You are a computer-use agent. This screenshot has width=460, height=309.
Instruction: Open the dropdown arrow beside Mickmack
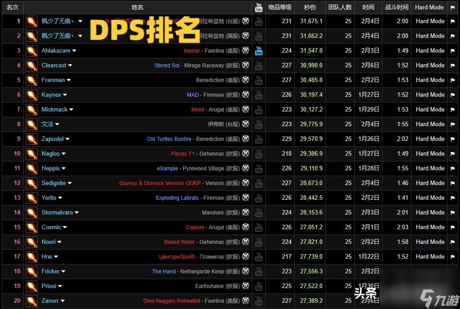(71, 109)
